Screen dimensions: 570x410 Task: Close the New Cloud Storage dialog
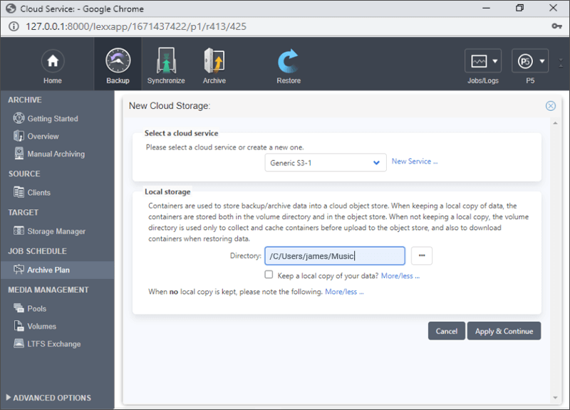550,105
